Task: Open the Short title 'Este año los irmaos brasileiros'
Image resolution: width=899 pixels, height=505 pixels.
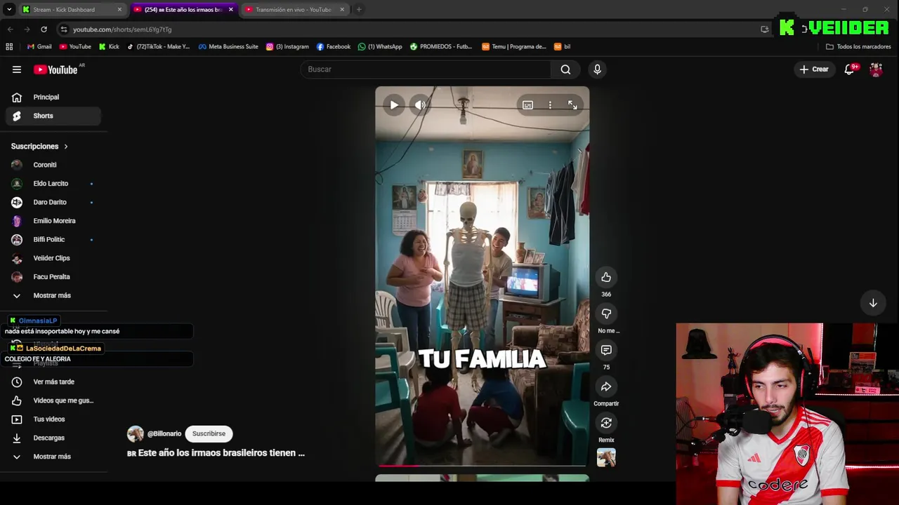Action: pos(216,453)
